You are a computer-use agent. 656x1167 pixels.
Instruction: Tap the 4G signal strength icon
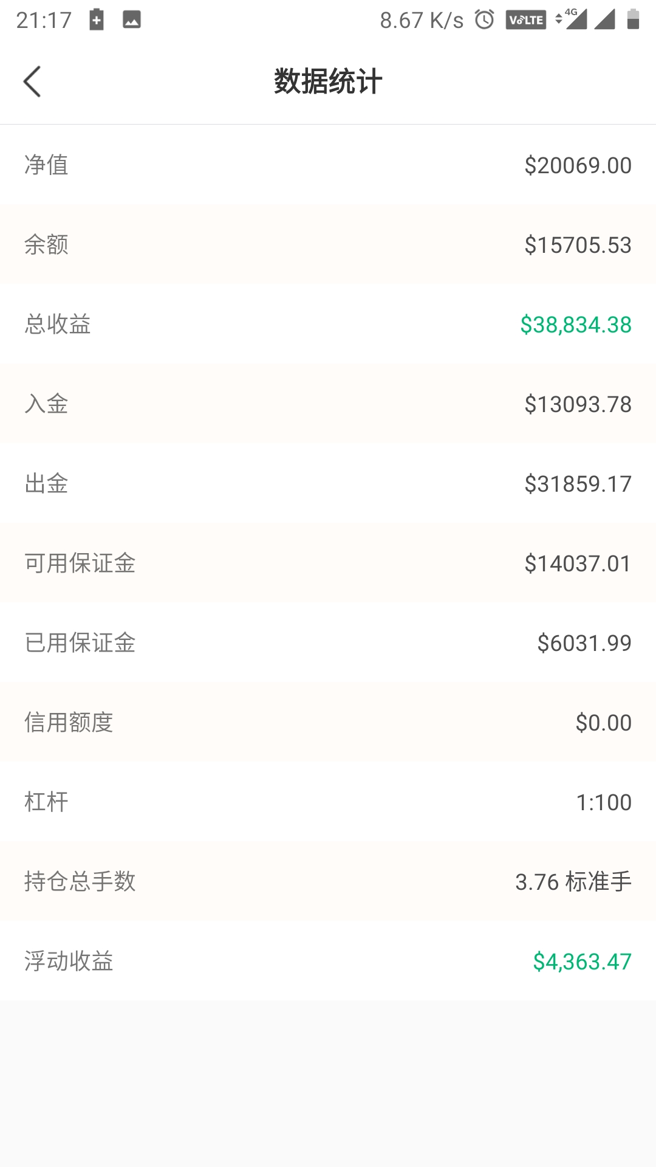571,19
